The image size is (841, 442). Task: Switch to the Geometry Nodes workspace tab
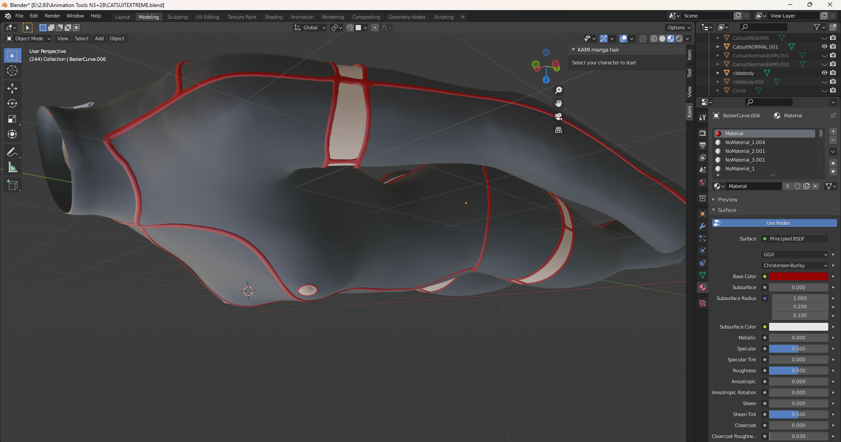coord(406,17)
